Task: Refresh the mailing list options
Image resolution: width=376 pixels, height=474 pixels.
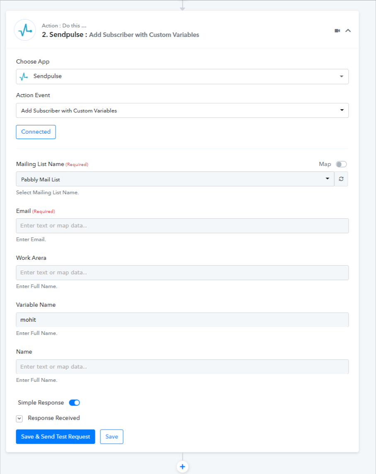Action: 341,179
